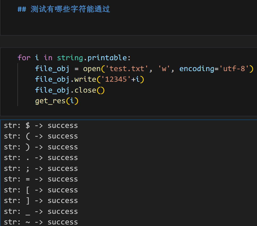Place cursor on the file_obj.close() line

pos(70,90)
